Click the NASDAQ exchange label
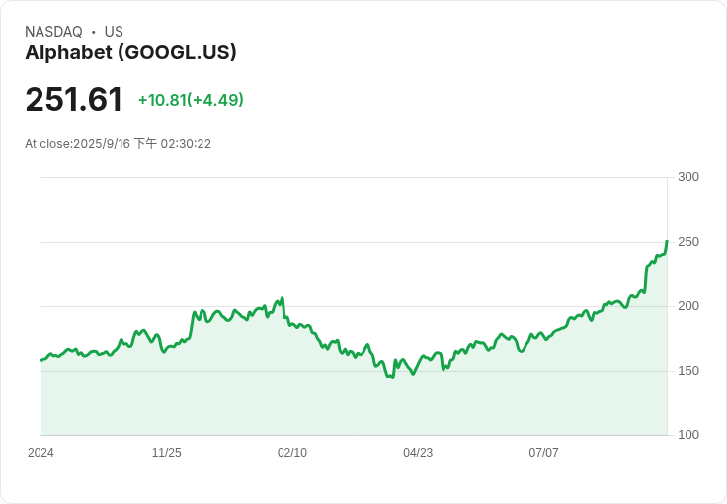Viewport: 727px width, 504px height. pos(53,32)
